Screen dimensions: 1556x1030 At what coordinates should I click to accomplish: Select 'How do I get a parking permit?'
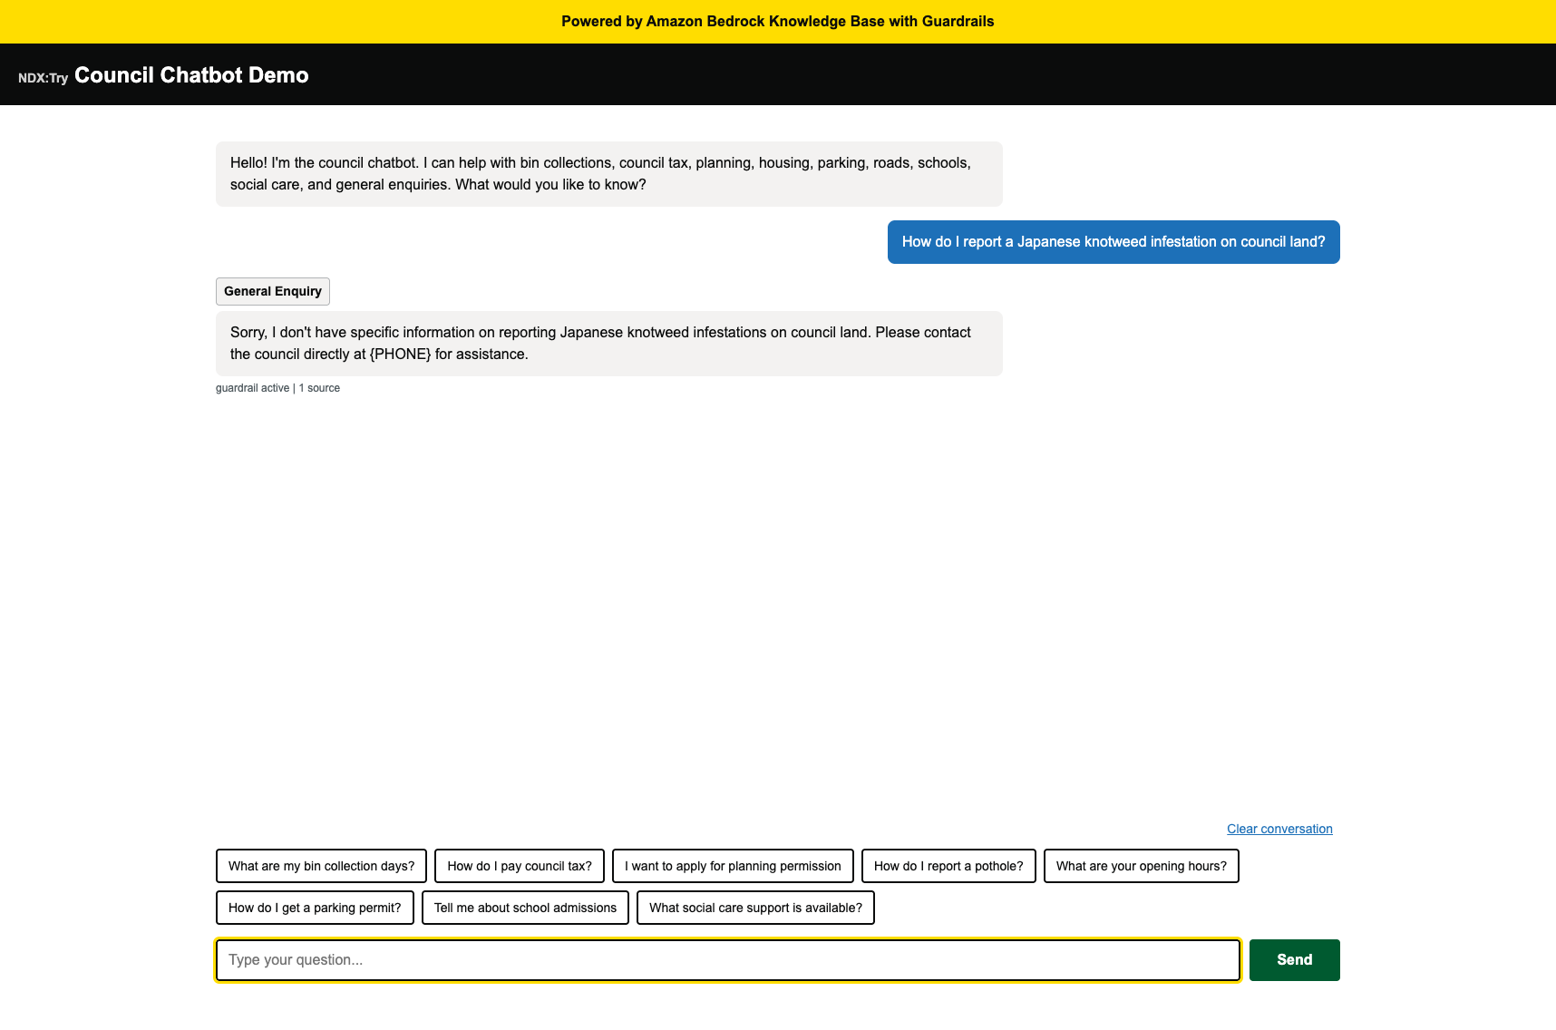[315, 908]
